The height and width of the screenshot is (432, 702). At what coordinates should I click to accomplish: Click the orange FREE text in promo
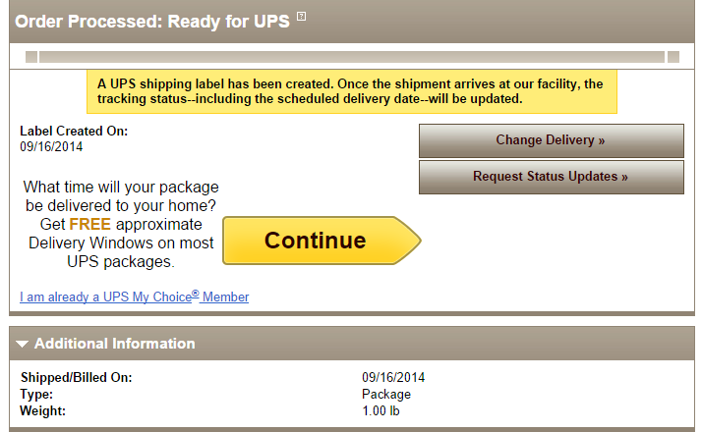[x=90, y=224]
